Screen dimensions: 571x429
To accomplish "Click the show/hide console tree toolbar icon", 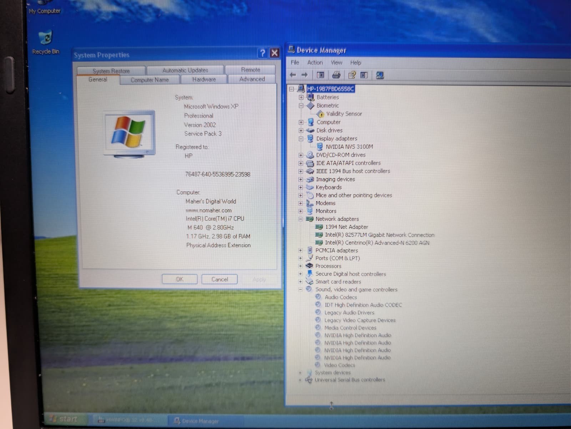I will pyautogui.click(x=320, y=75).
